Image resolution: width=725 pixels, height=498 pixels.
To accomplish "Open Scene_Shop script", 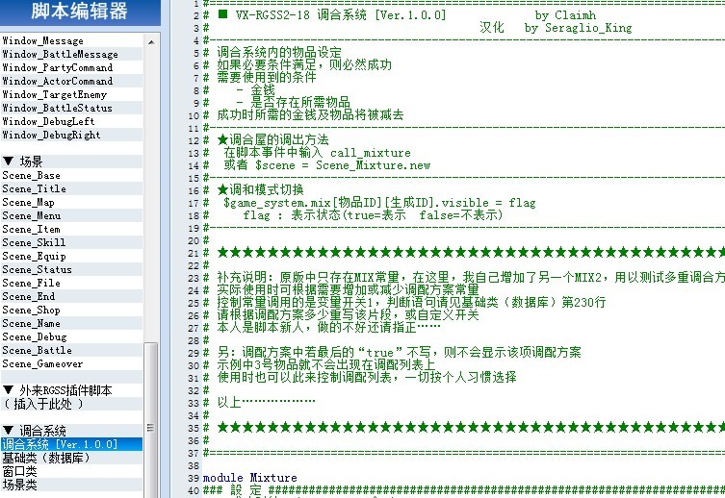I will pos(71,310).
